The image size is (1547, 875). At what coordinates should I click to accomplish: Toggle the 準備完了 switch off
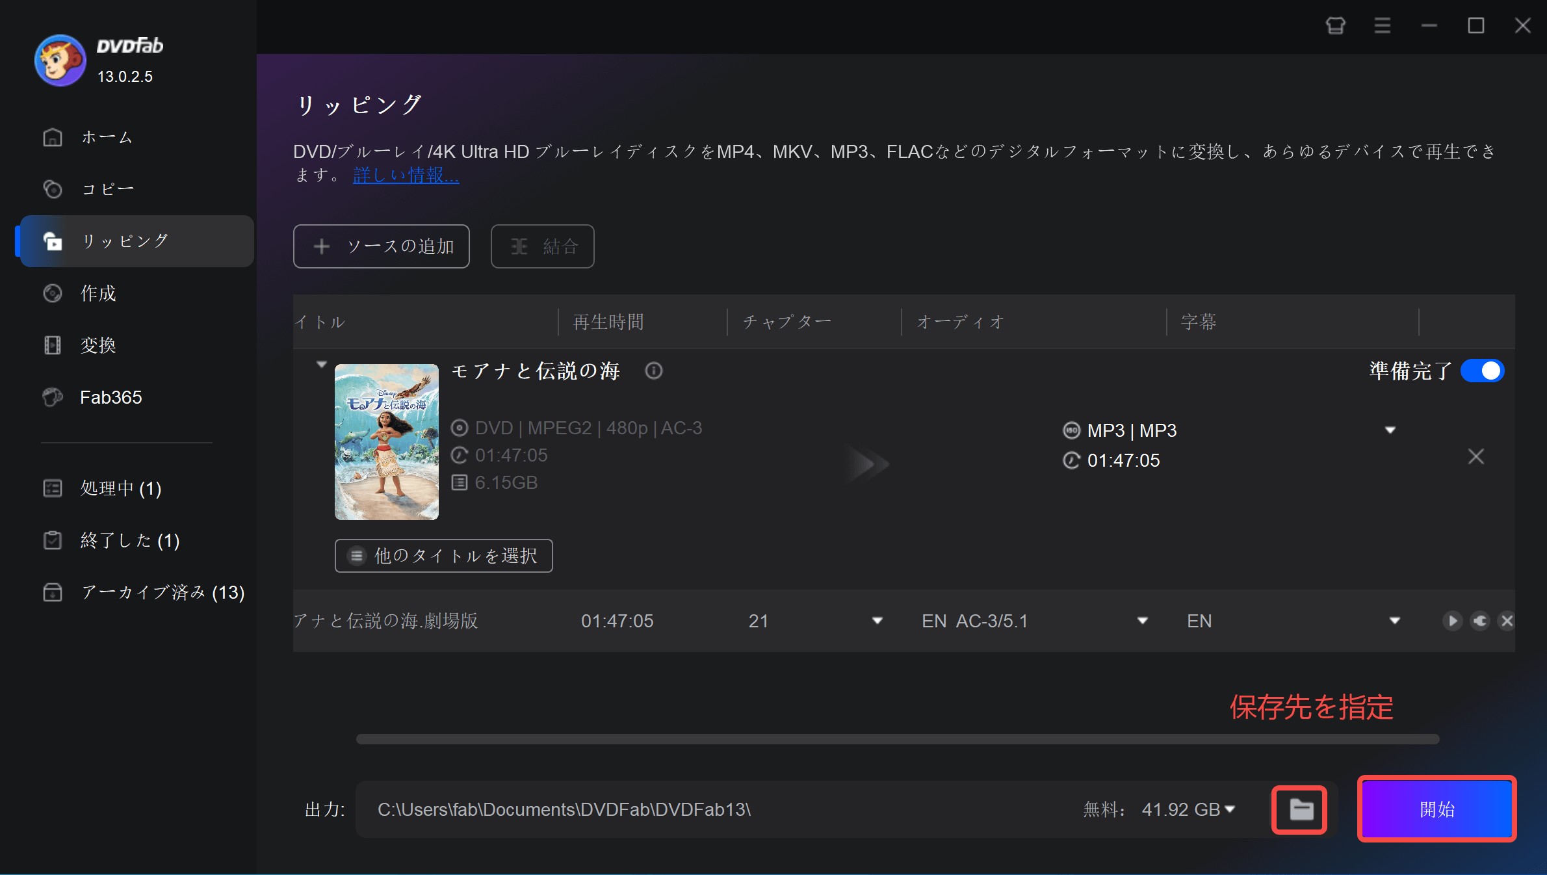[x=1482, y=371]
